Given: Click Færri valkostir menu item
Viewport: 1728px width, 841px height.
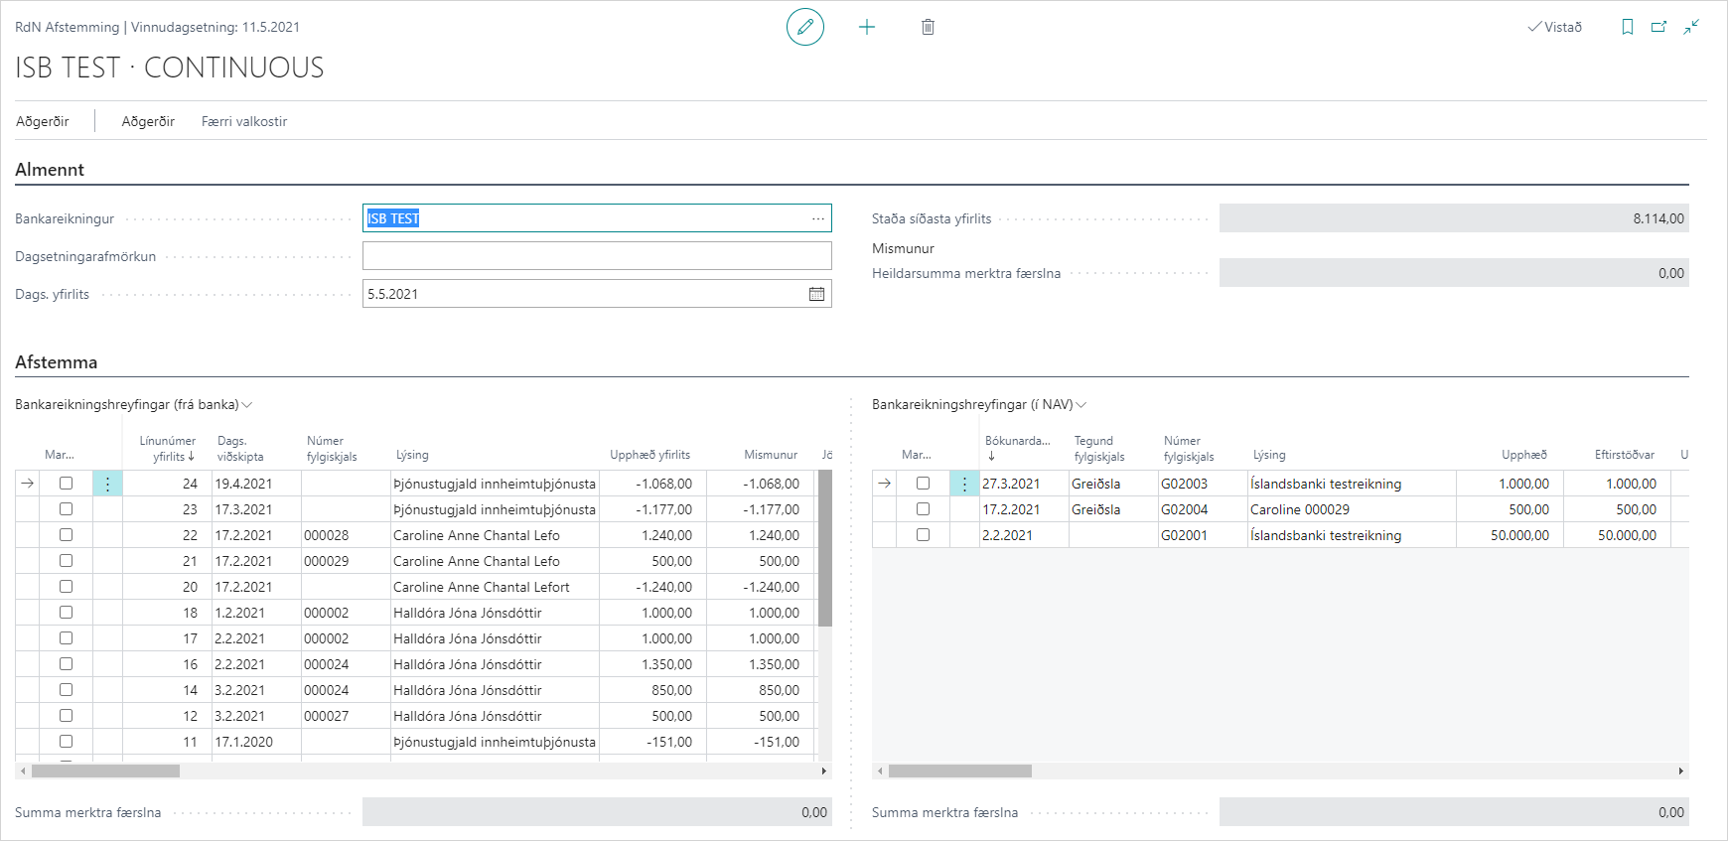Looking at the screenshot, I should click(244, 121).
